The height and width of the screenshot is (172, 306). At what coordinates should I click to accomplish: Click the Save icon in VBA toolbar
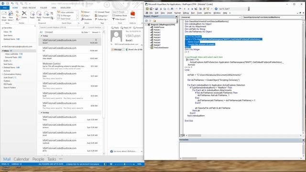(156, 9)
